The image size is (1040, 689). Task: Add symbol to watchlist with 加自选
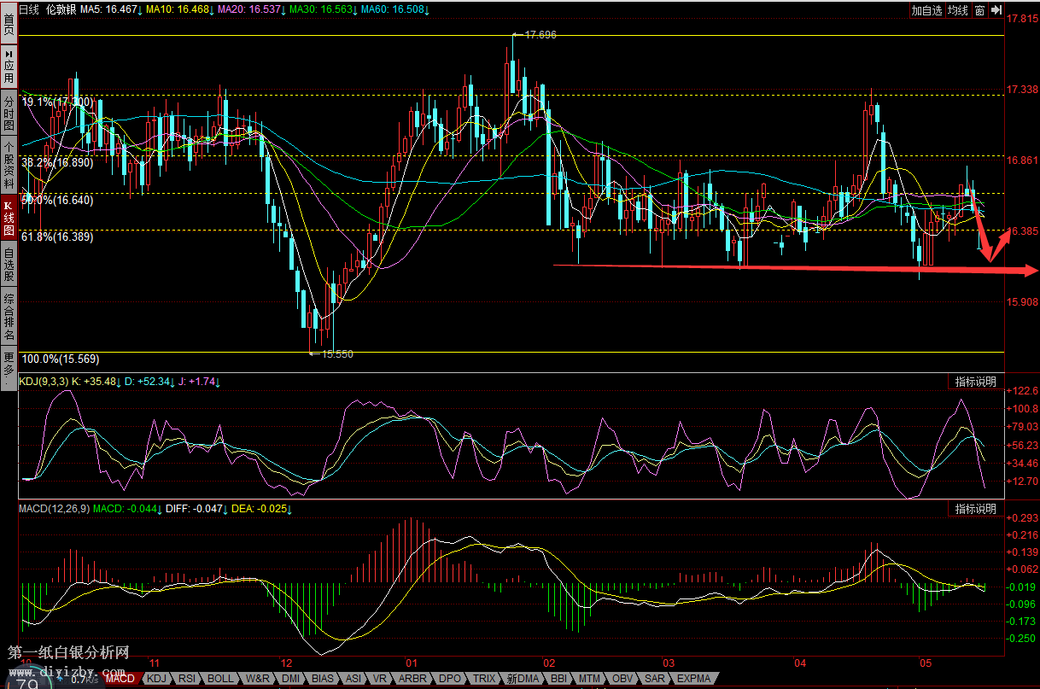pyautogui.click(x=926, y=10)
